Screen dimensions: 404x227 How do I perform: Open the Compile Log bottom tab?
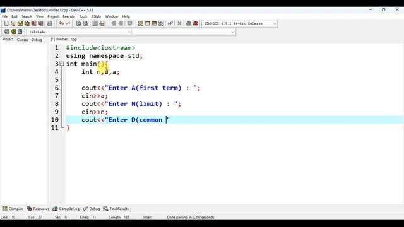coord(66,209)
